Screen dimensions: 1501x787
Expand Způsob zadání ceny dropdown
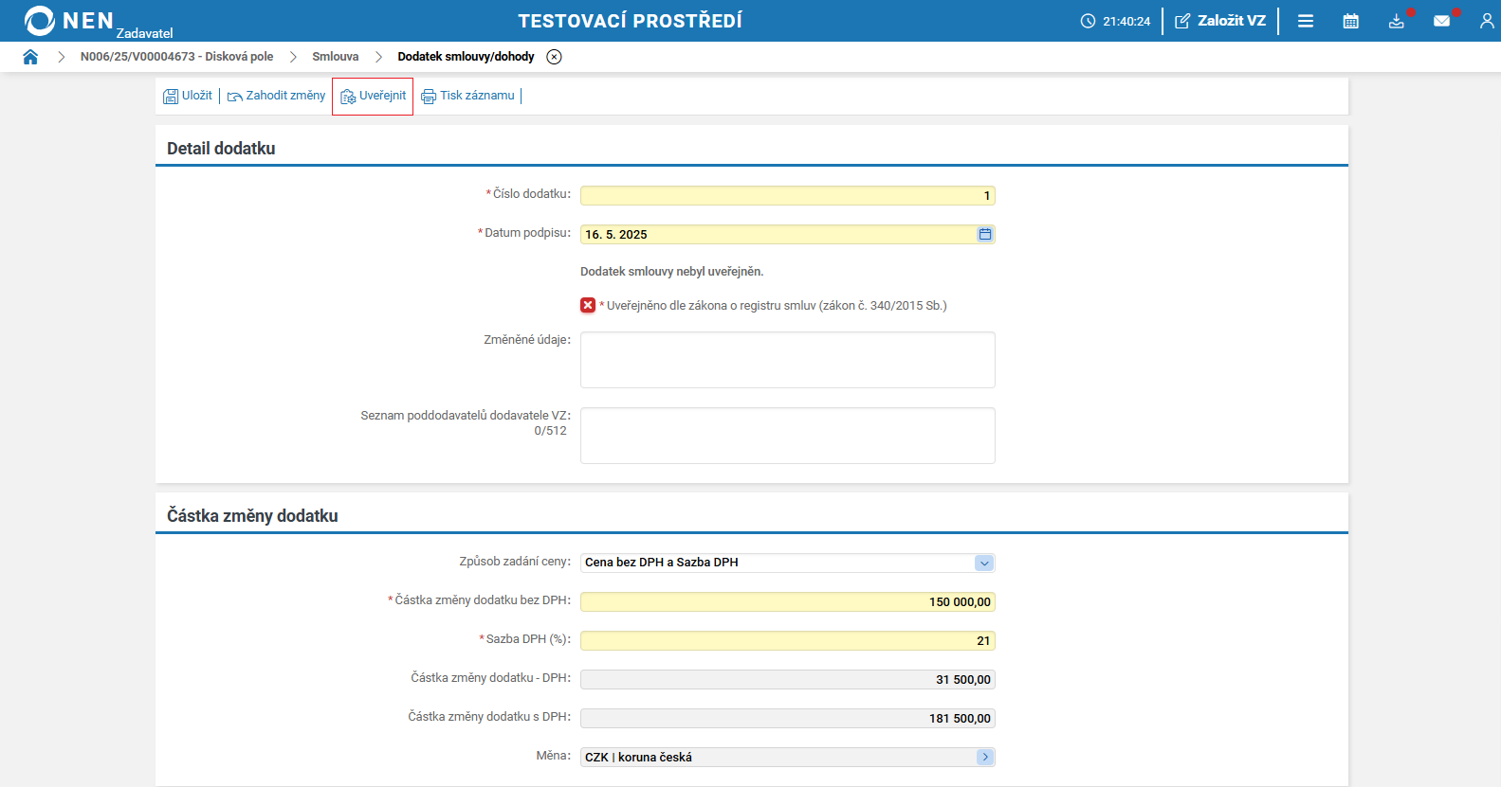point(984,563)
